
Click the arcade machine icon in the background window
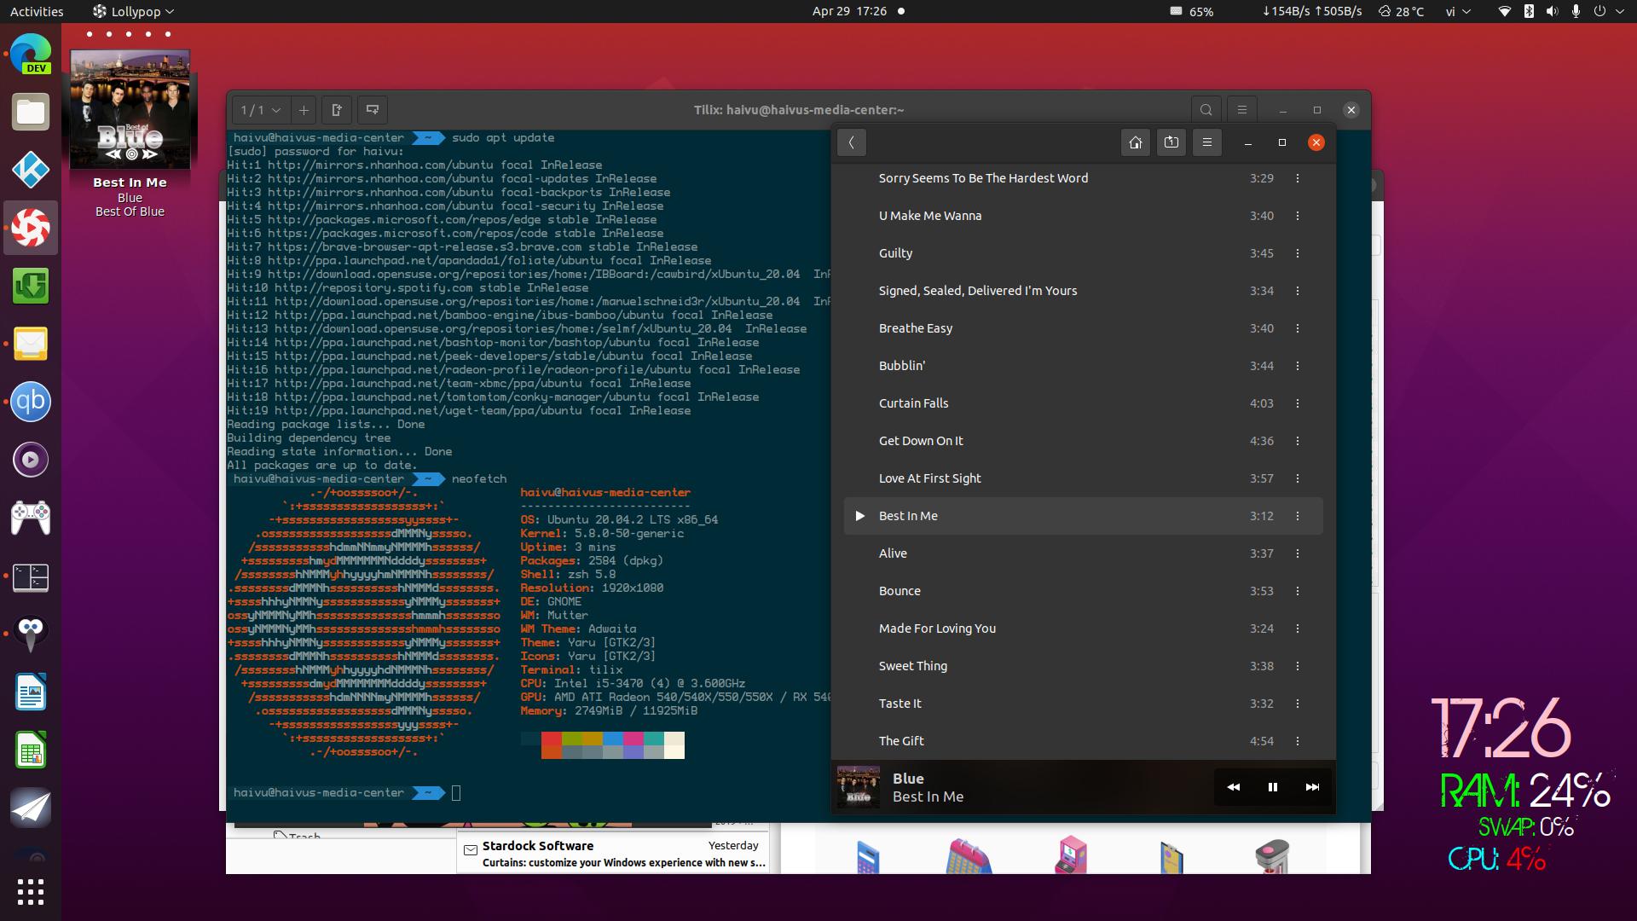coord(1072,855)
